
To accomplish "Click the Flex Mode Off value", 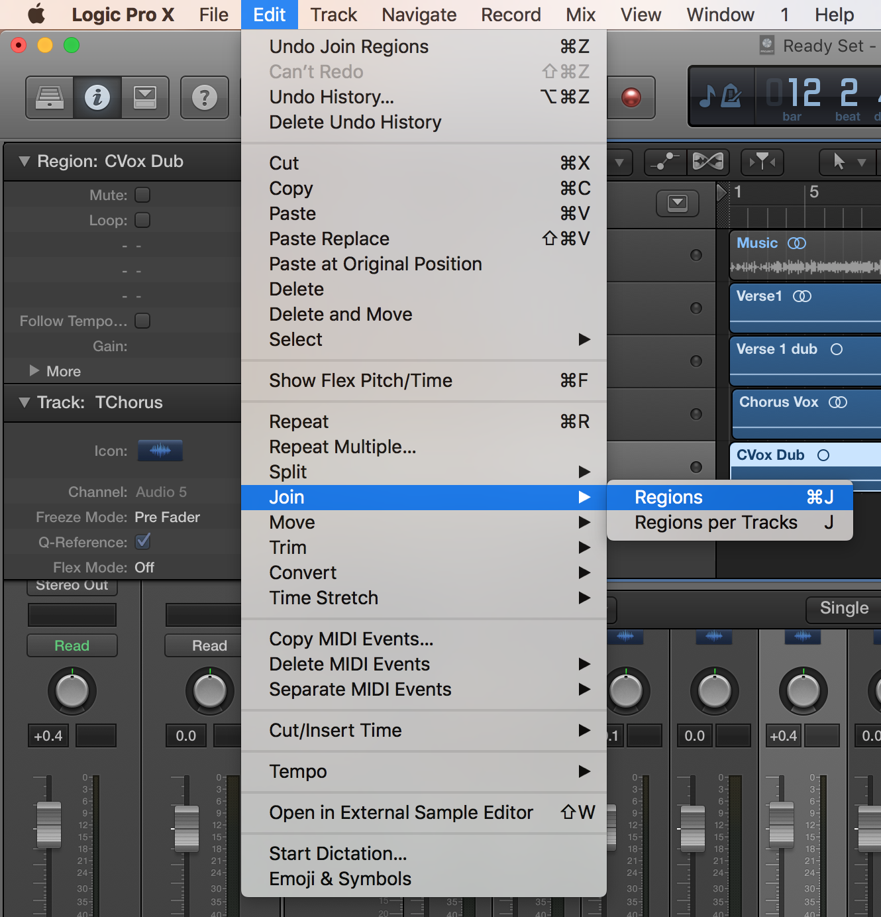I will (x=144, y=567).
